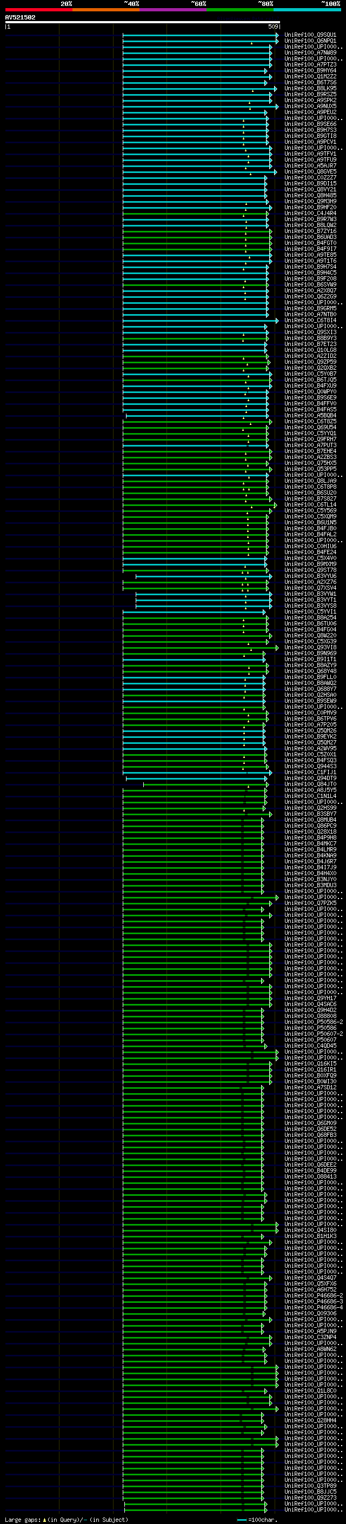Select hit UniRef100_B9RSZ5
The width and height of the screenshot is (346, 1524).
point(310,94)
